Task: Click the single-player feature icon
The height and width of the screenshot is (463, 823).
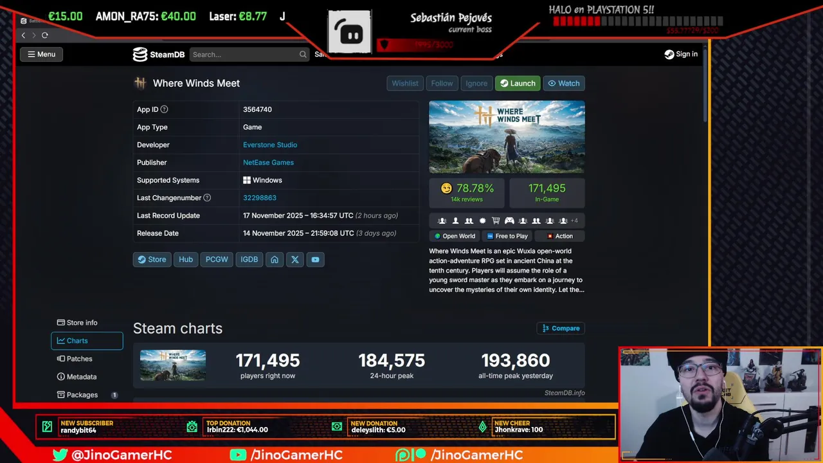Action: (x=456, y=221)
